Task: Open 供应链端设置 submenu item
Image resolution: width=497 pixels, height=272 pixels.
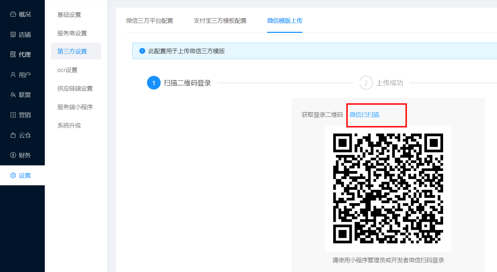Action: click(x=76, y=88)
